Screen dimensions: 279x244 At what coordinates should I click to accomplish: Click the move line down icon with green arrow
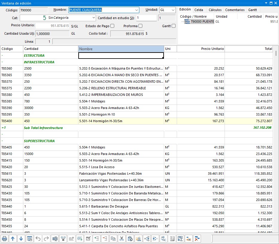80,239
